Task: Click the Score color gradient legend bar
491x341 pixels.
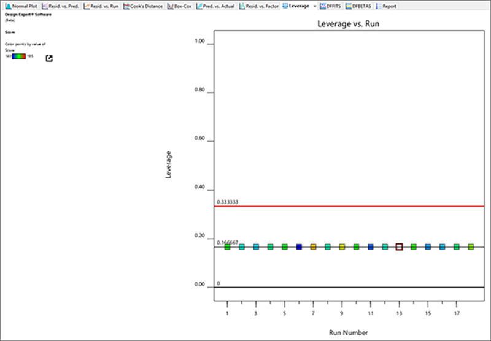Action: click(19, 56)
